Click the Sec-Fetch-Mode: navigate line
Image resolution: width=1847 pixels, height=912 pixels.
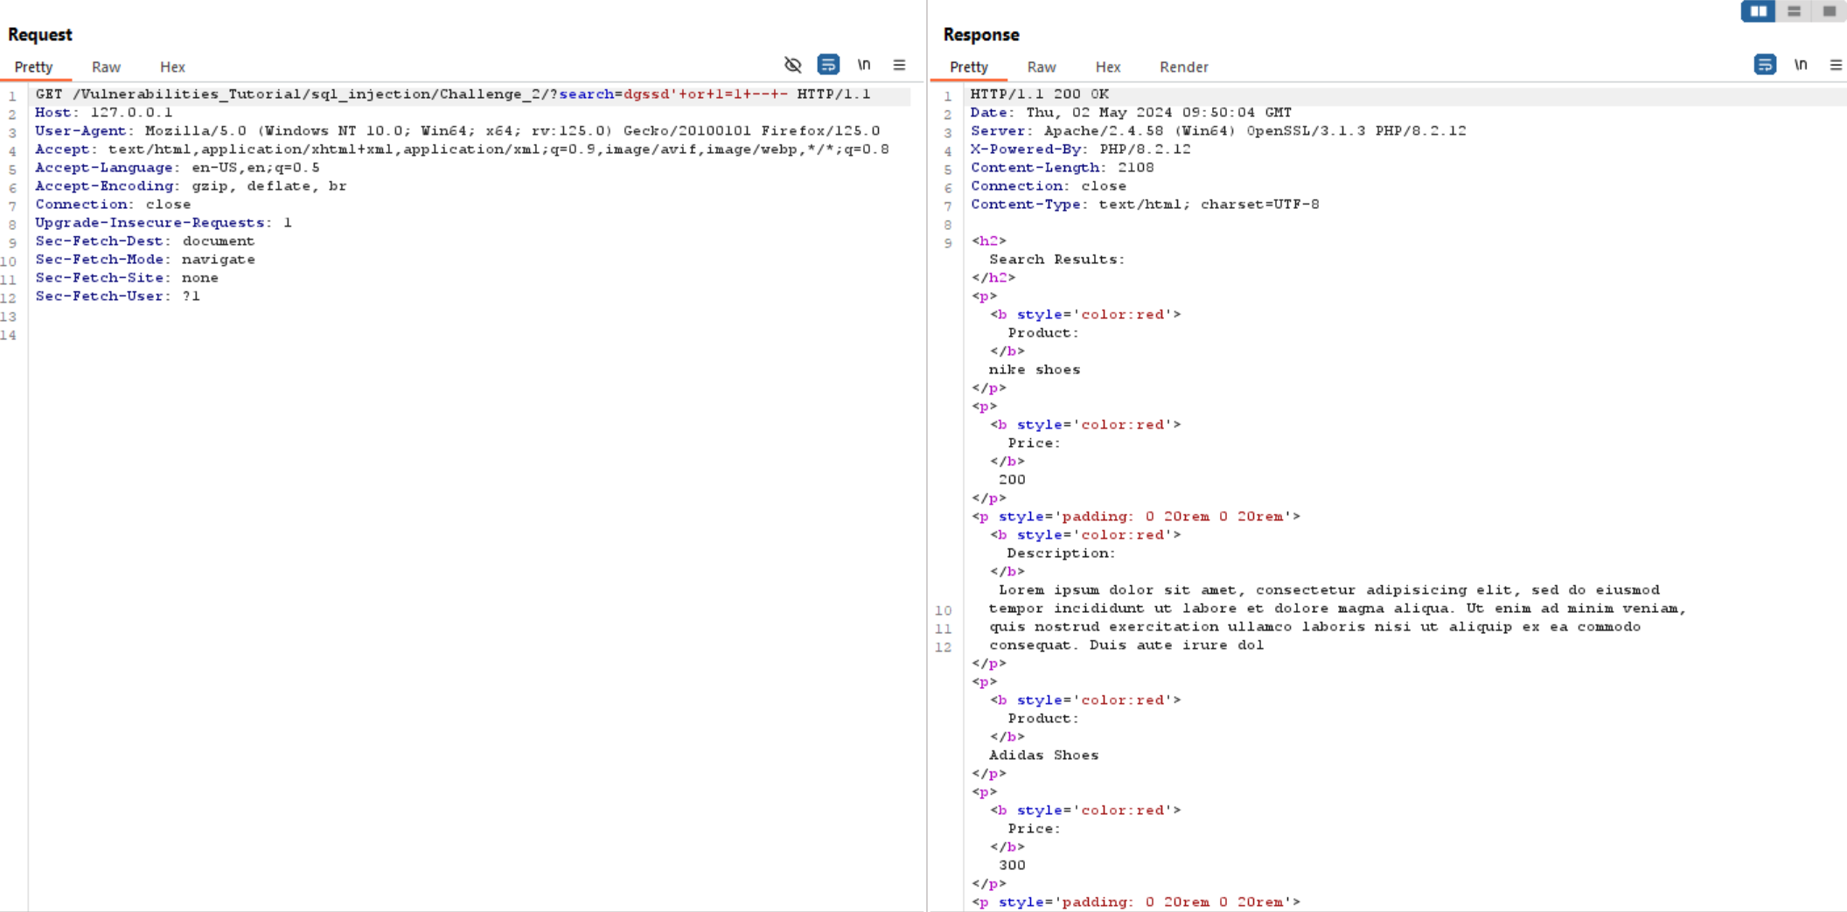tap(145, 260)
